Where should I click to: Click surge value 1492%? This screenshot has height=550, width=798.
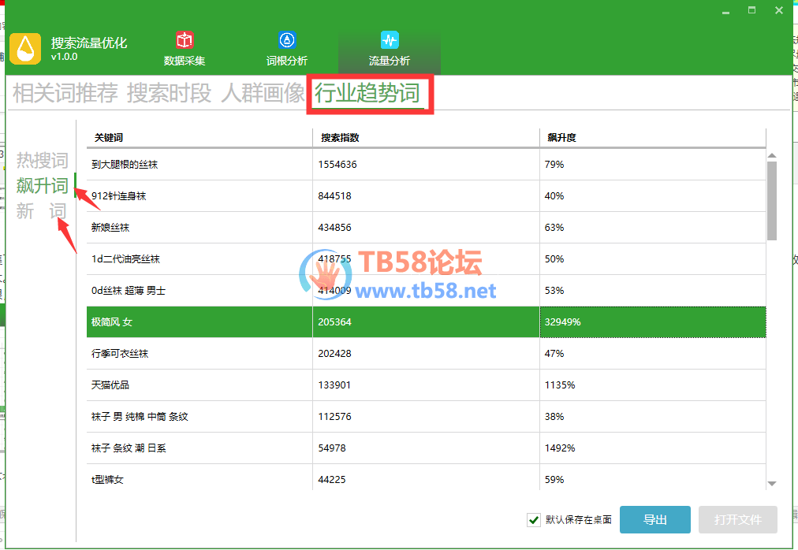click(x=560, y=448)
